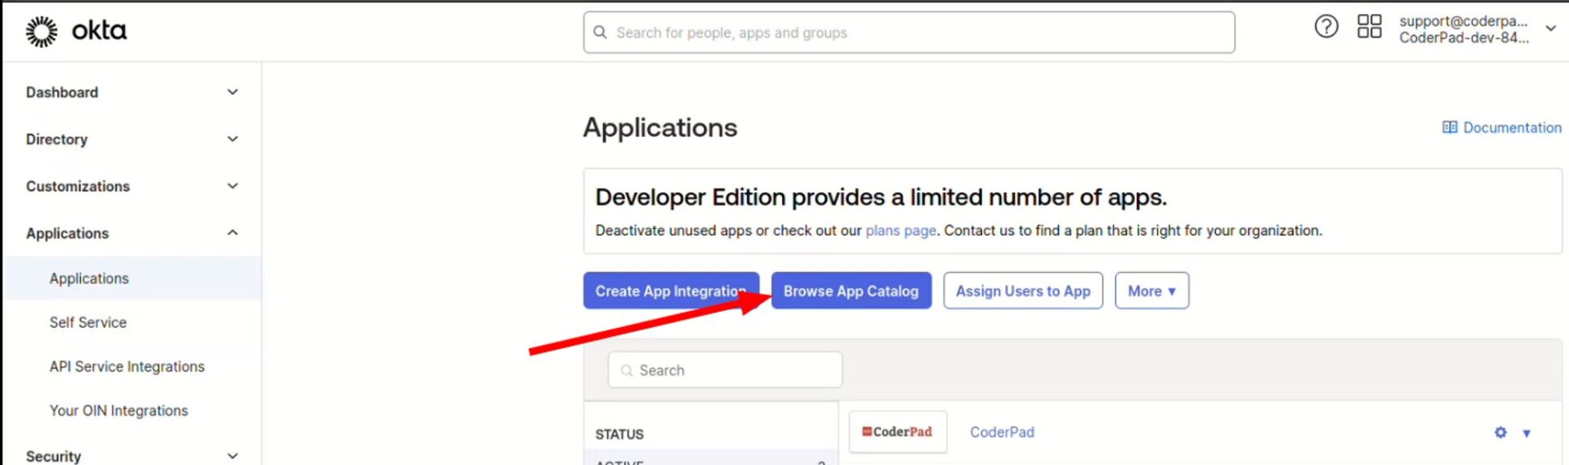The image size is (1569, 465).
Task: Expand the Security sidebar section
Action: 232,456
